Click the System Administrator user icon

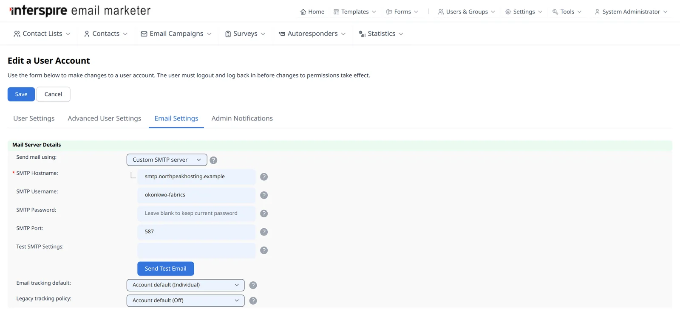(597, 12)
